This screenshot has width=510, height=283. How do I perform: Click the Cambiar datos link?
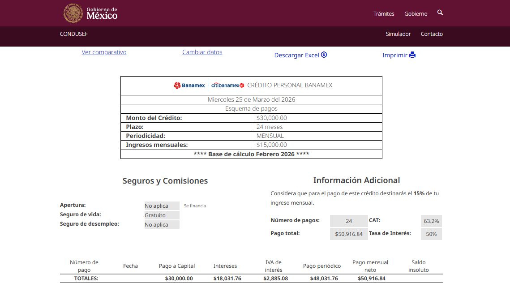(202, 52)
